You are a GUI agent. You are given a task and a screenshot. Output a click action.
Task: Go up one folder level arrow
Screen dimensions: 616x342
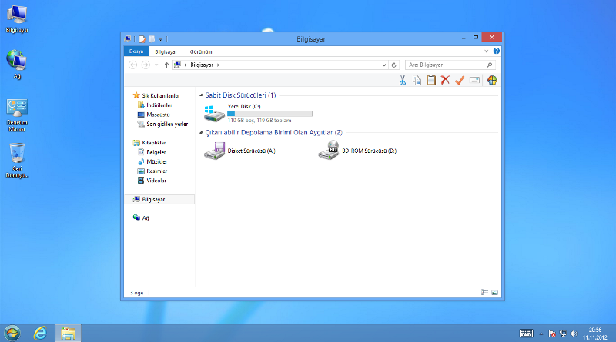[166, 65]
